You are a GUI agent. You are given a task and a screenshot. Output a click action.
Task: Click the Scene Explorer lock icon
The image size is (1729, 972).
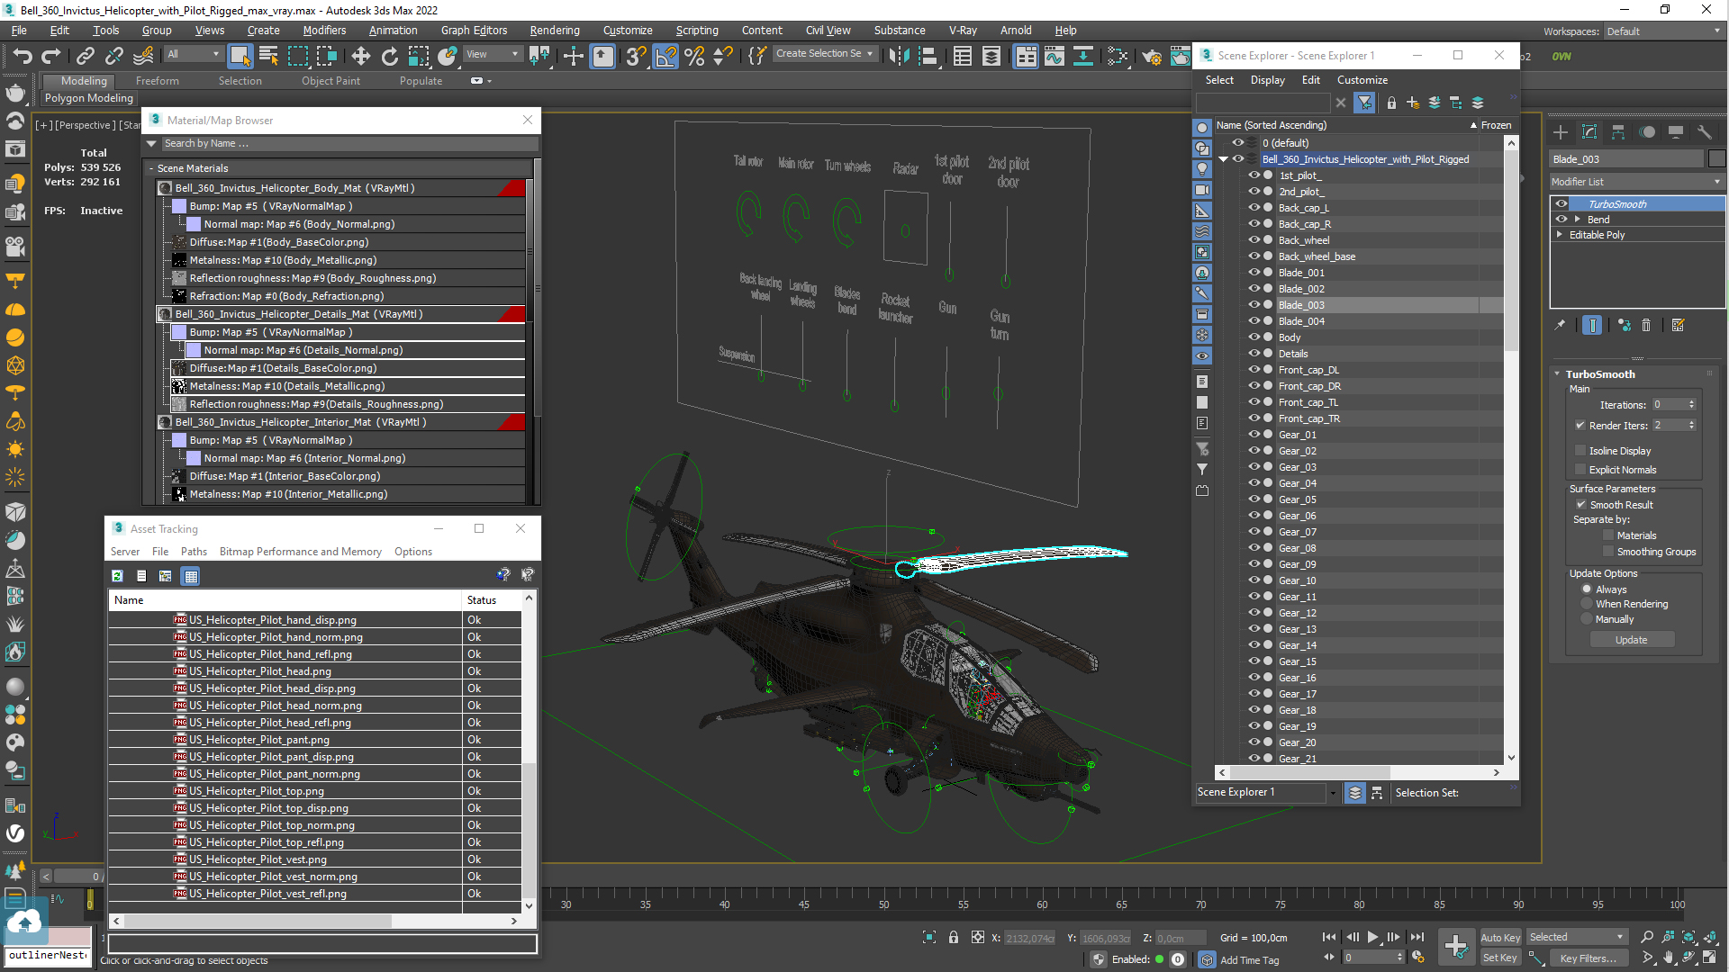pos(1391,103)
